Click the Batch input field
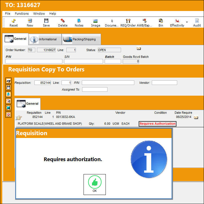Image resolution: width=204 pixels, height=204 pixels. click(x=113, y=61)
